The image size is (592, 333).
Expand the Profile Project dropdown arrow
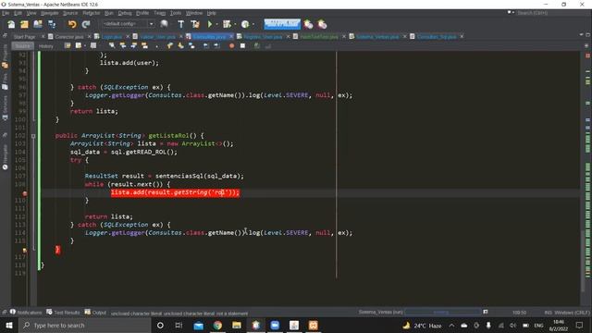253,24
